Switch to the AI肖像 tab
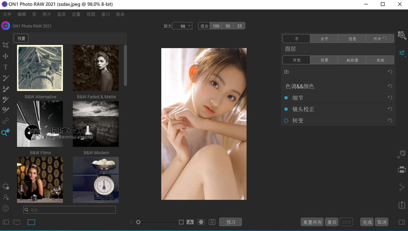This screenshot has height=231, width=408. [352, 60]
